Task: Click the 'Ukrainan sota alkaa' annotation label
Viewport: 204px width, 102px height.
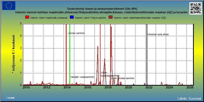Action: [x=158, y=34]
